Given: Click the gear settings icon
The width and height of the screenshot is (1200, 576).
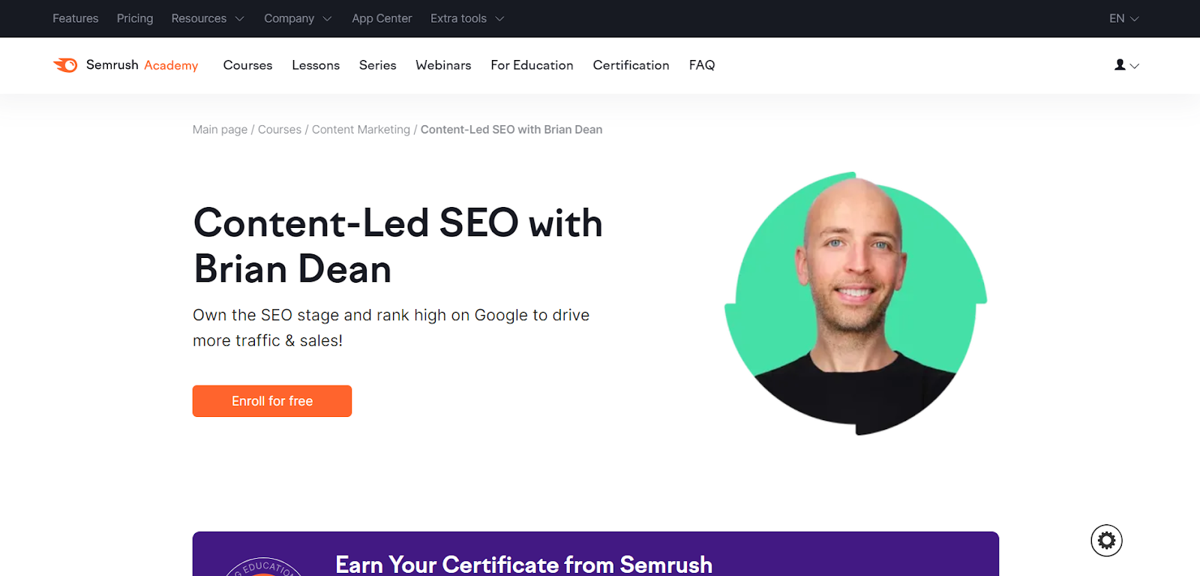Looking at the screenshot, I should click(x=1106, y=540).
